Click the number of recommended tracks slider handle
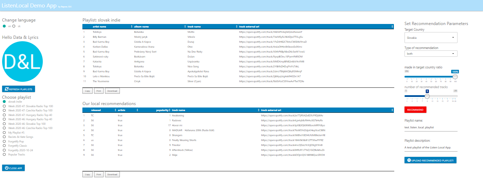Image resolution: width=483 pixels, height=196 pixels. 427,96
